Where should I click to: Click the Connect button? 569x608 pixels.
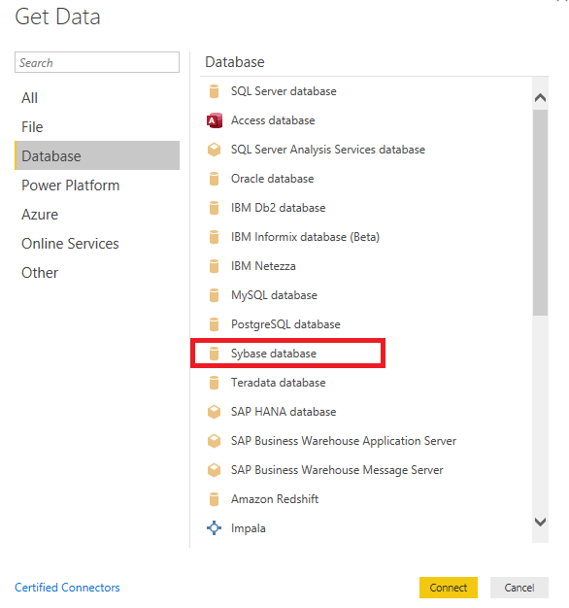pyautogui.click(x=448, y=588)
